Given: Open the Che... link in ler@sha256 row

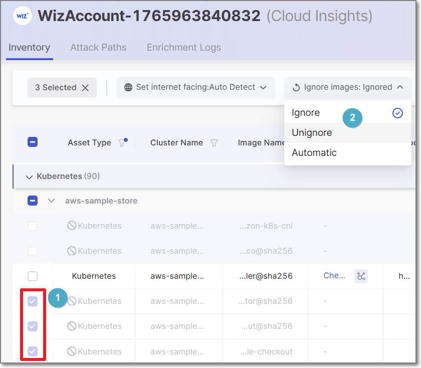Looking at the screenshot, I should pyautogui.click(x=334, y=276).
